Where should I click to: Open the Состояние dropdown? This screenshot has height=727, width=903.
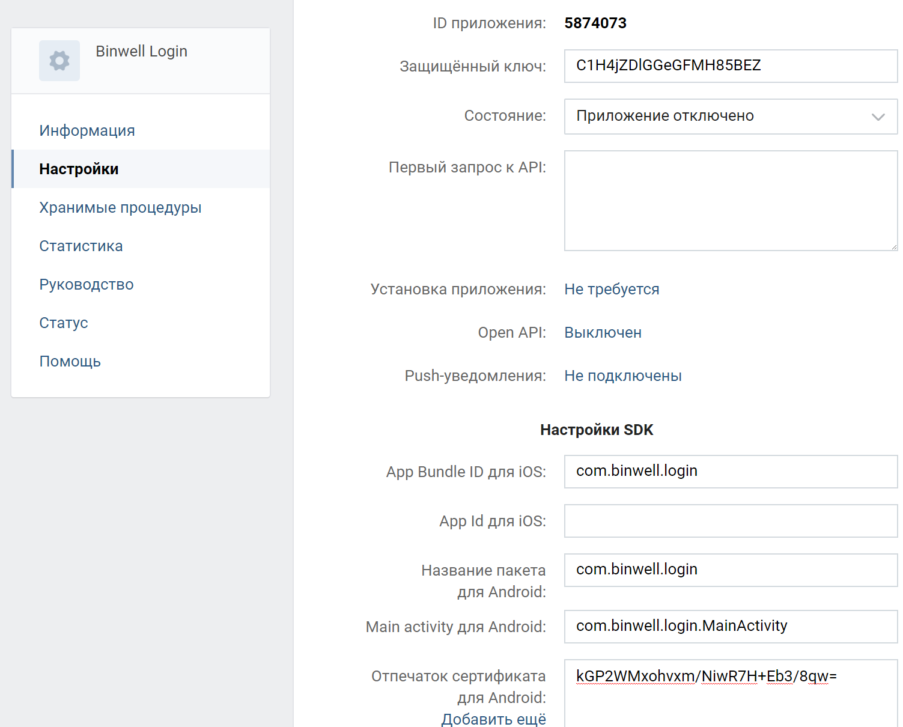[x=730, y=116]
